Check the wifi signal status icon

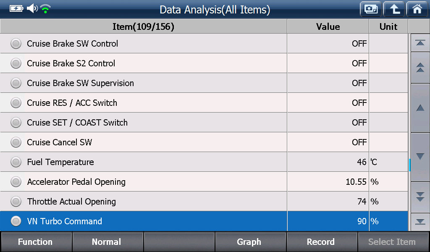click(x=45, y=9)
